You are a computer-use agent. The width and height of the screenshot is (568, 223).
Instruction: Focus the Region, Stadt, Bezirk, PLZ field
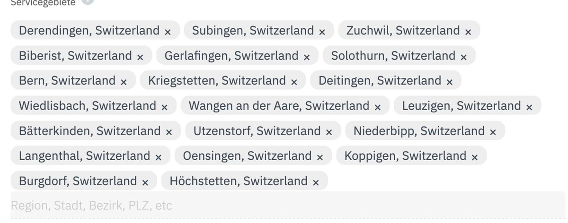click(284, 206)
